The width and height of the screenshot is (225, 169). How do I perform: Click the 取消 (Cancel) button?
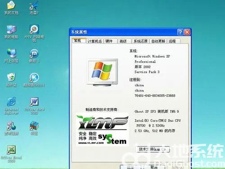(154, 167)
